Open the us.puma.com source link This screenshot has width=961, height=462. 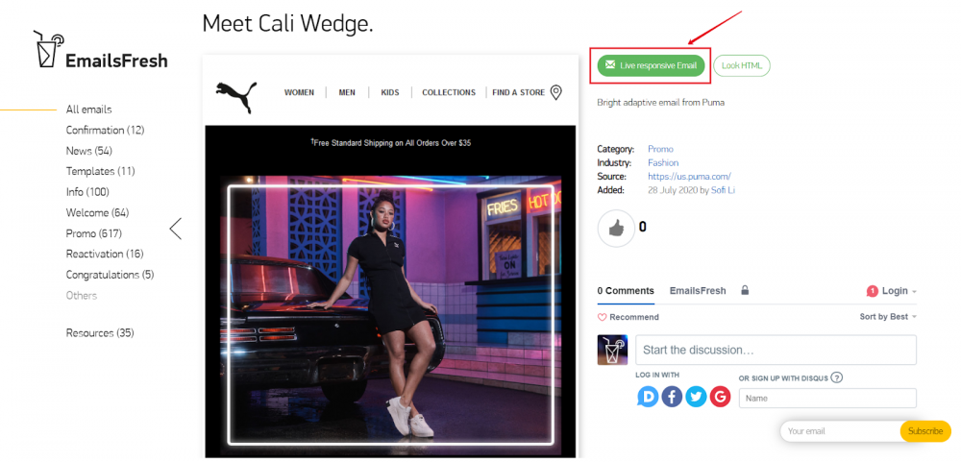point(689,177)
